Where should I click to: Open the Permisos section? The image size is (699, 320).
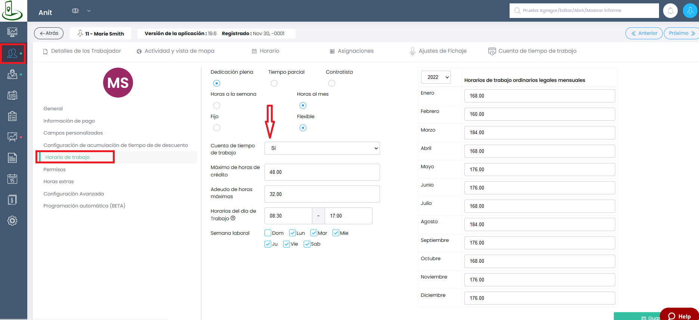click(55, 169)
